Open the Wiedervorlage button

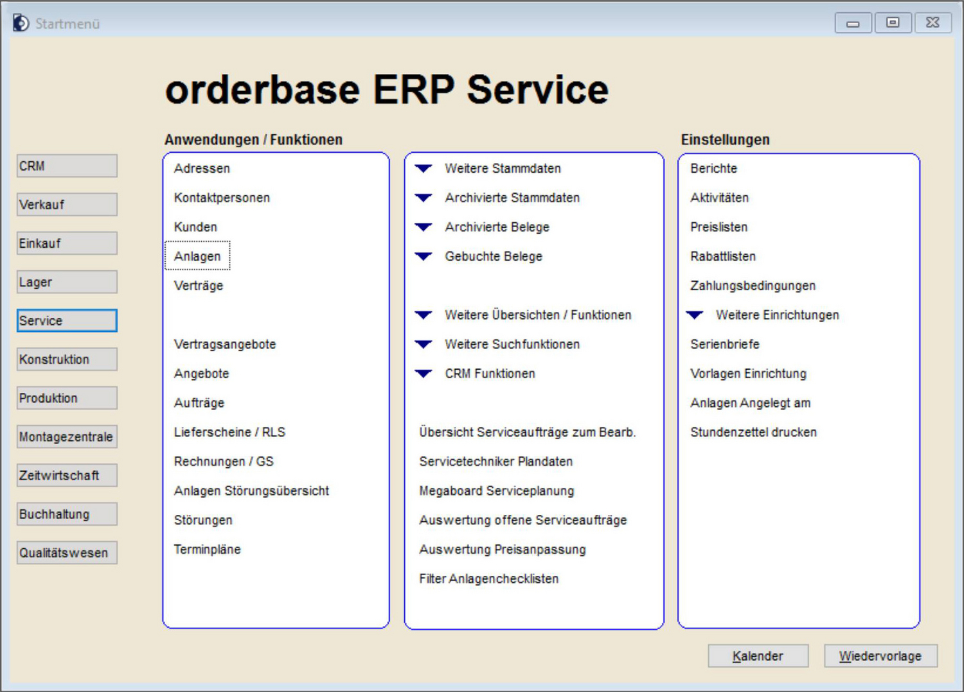click(x=880, y=656)
